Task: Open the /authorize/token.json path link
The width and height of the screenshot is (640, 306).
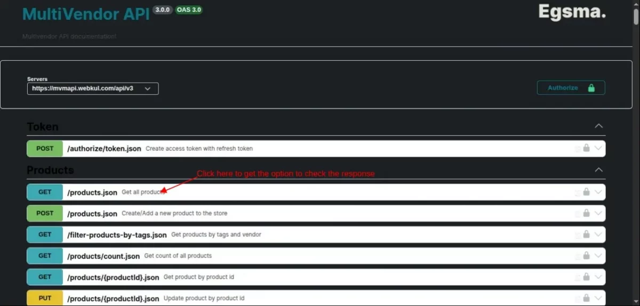Action: [105, 149]
